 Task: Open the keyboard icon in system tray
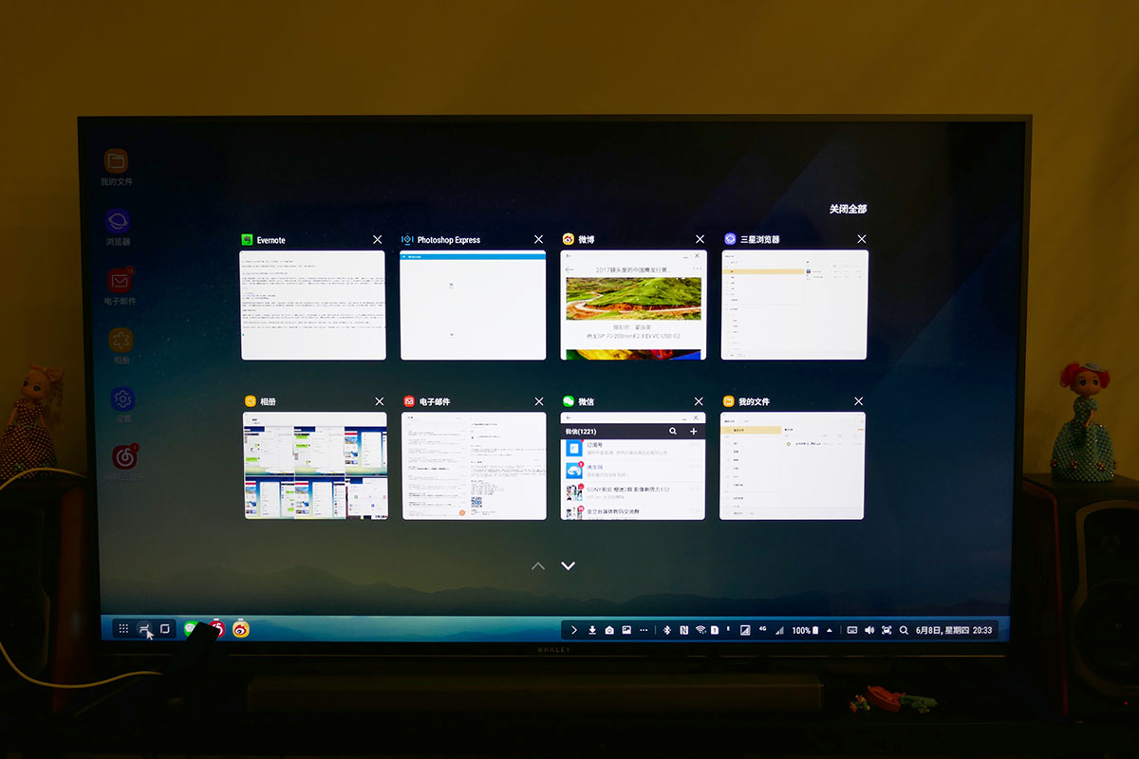(851, 630)
